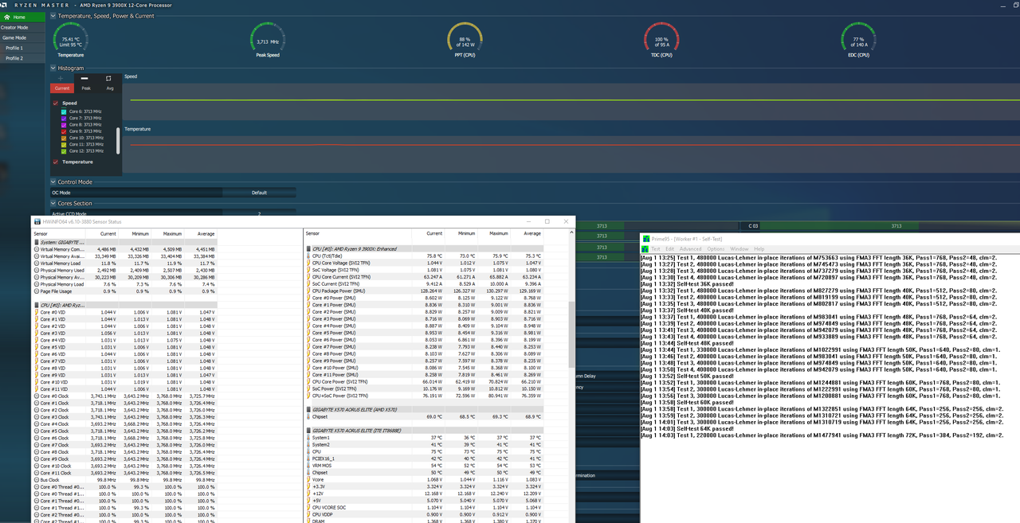Viewport: 1020px width, 523px height.
Task: Click the Prime95 window title icon
Action: [646, 239]
